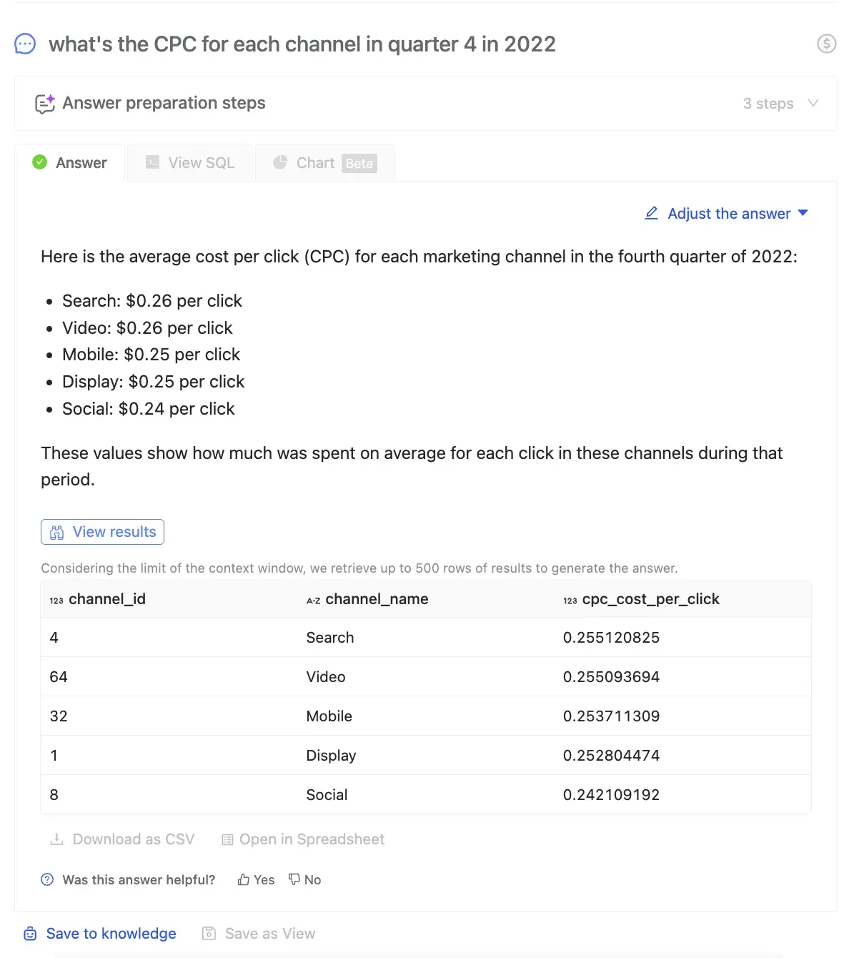Switch to the Answer tab
This screenshot has width=859, height=958.
tap(70, 163)
